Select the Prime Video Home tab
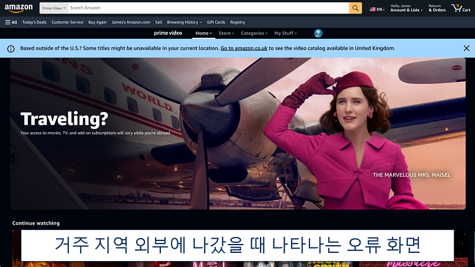 click(203, 33)
